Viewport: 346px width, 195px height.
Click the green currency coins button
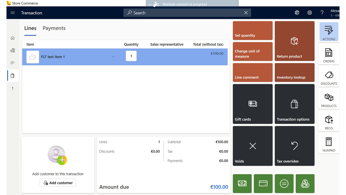305,184
